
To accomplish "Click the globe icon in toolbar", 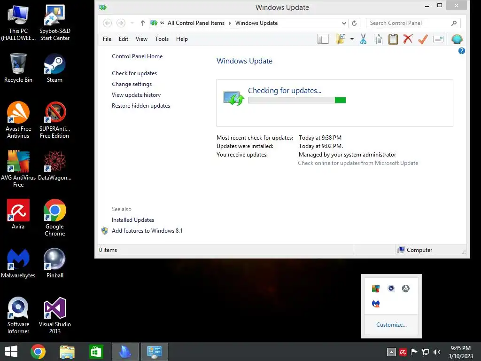I will (457, 39).
